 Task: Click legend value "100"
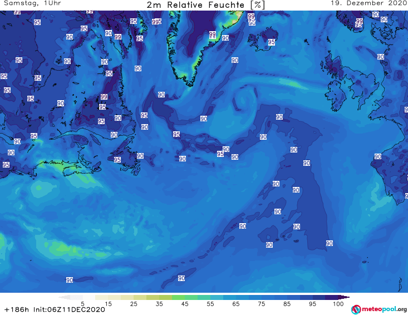338,304
